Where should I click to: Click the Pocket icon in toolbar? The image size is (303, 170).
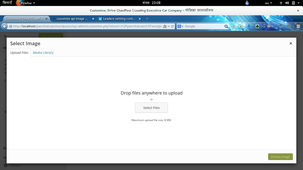click(x=289, y=26)
